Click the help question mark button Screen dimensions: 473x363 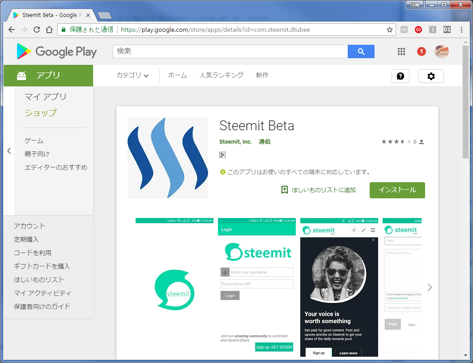pyautogui.click(x=401, y=76)
